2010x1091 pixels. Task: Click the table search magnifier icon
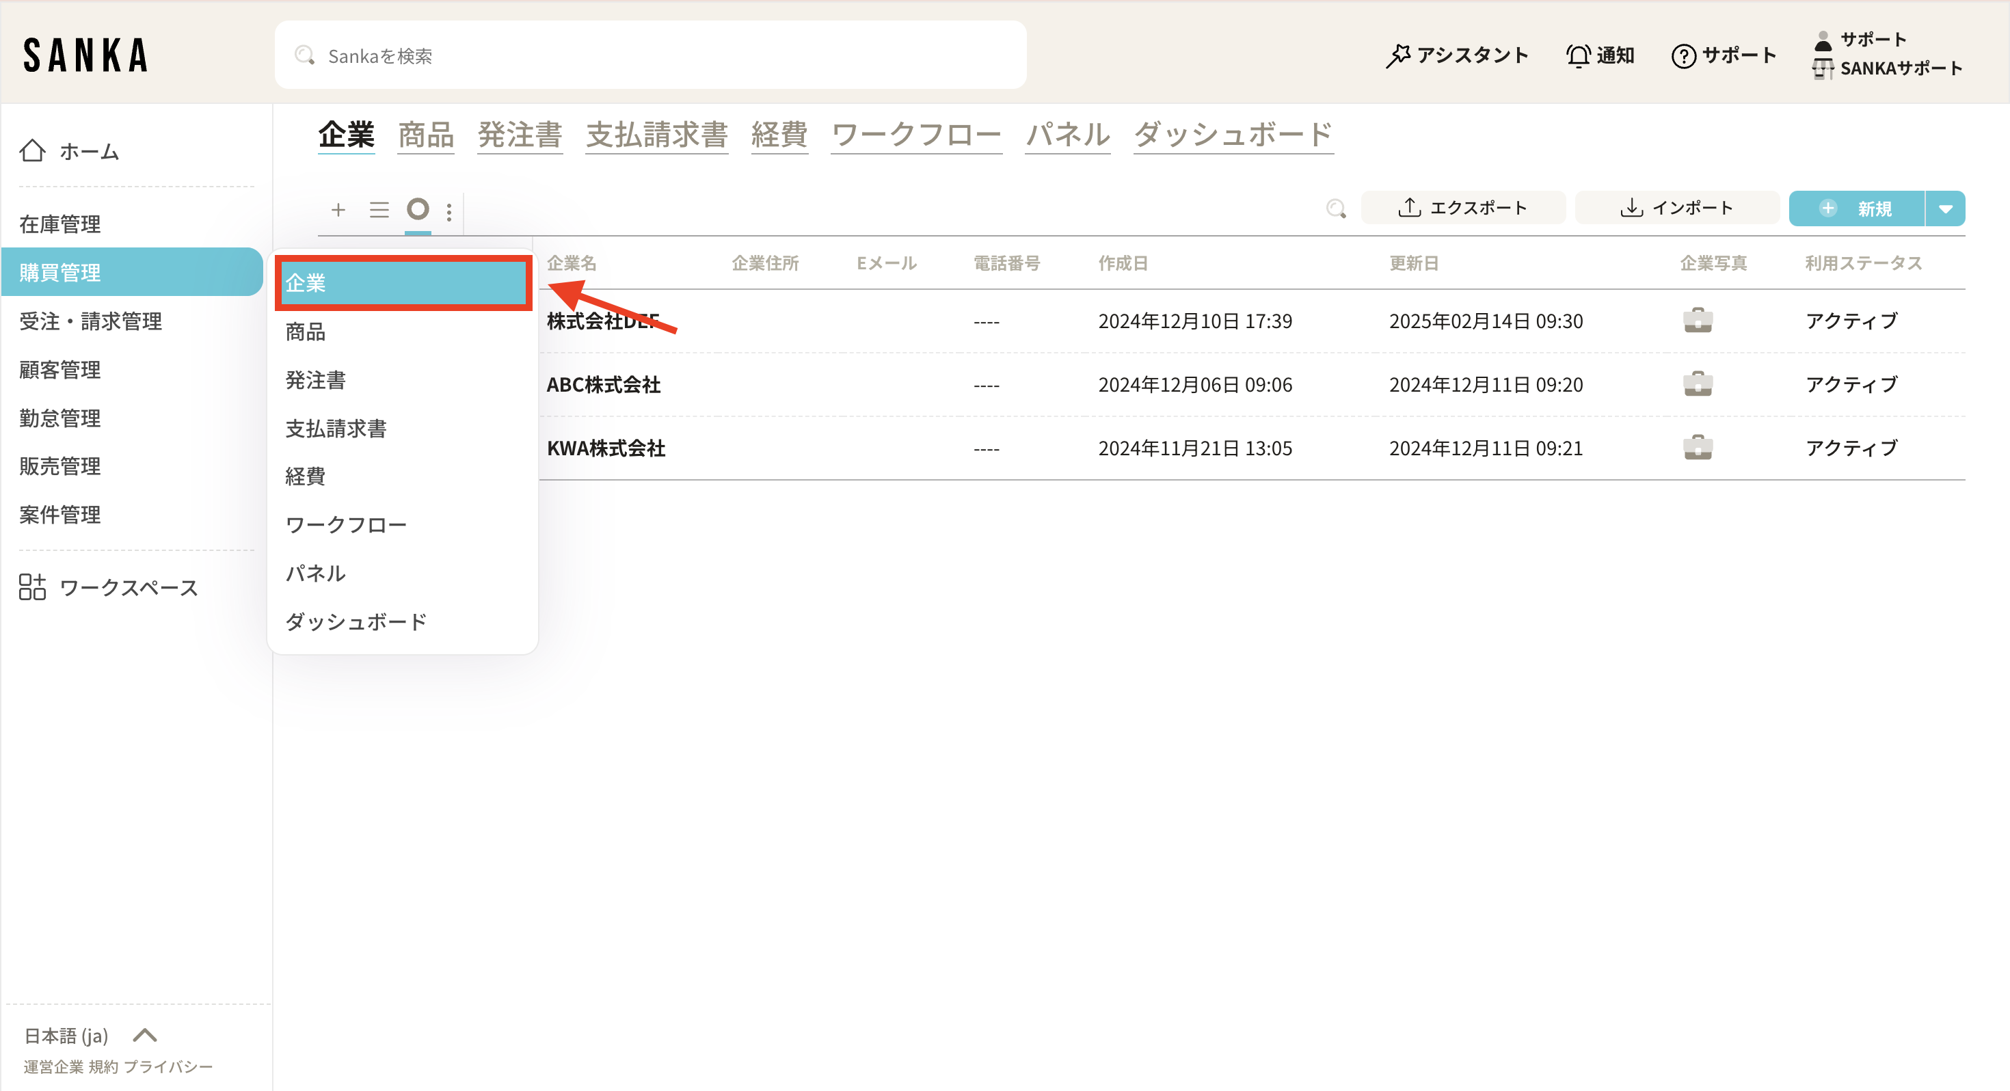[x=1336, y=208]
